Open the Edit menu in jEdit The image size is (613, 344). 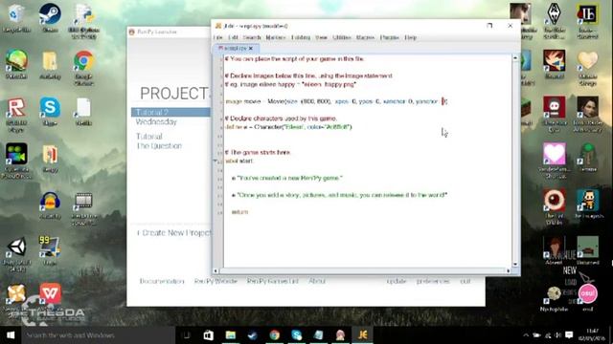coord(233,37)
